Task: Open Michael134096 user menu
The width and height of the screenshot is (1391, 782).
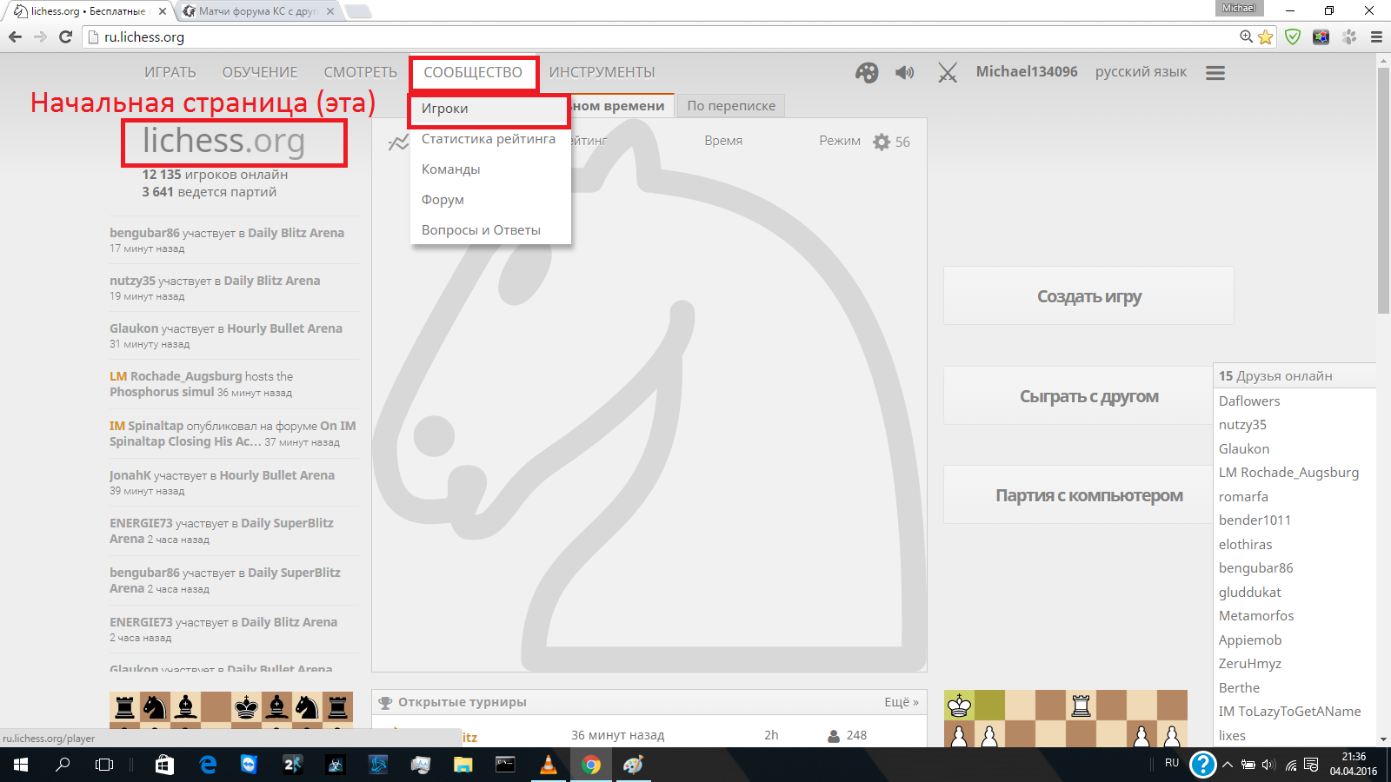Action: pyautogui.click(x=1027, y=72)
